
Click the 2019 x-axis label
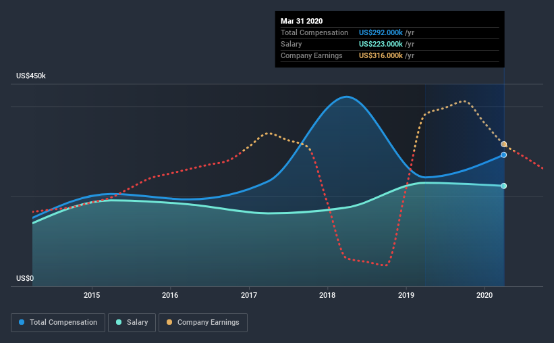point(406,295)
